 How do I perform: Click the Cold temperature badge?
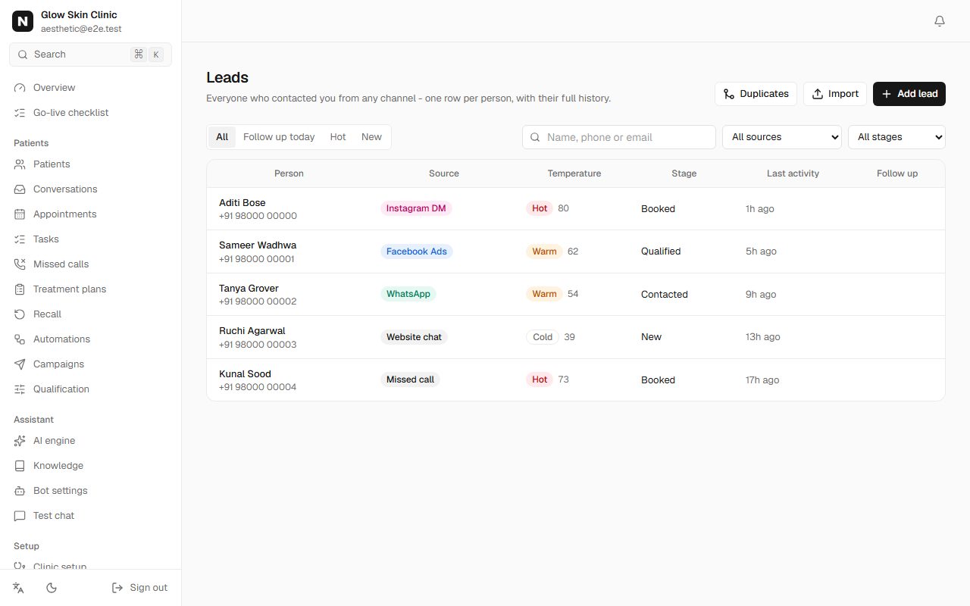(543, 337)
